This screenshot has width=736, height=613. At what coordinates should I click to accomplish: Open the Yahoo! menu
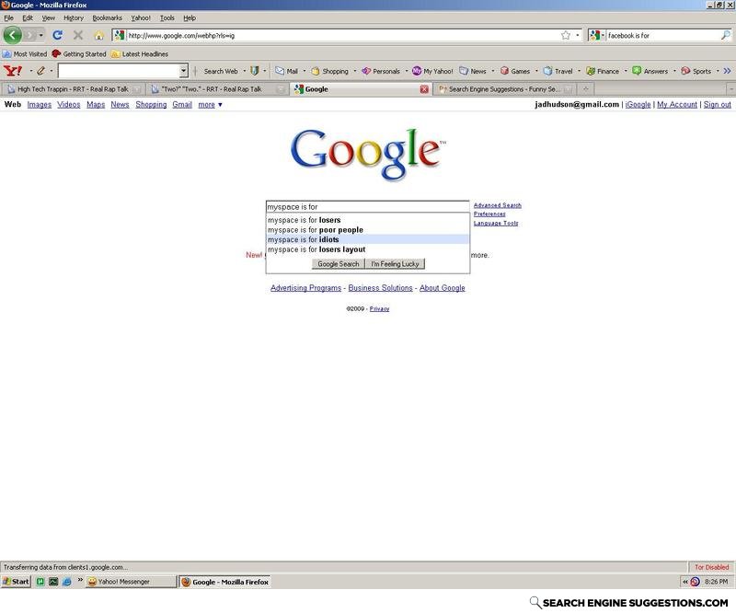141,17
